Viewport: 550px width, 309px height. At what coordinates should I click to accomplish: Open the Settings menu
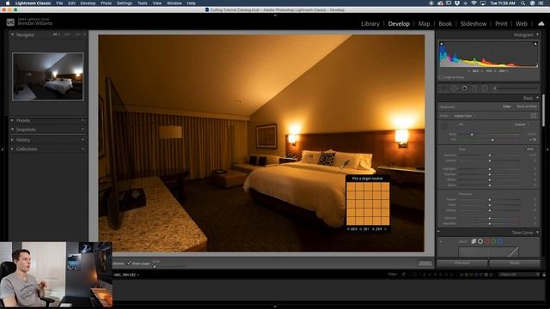124,3
